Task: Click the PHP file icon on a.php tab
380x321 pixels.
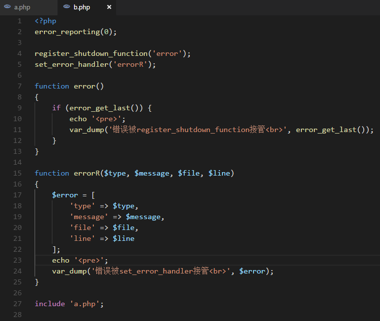Action: point(8,7)
